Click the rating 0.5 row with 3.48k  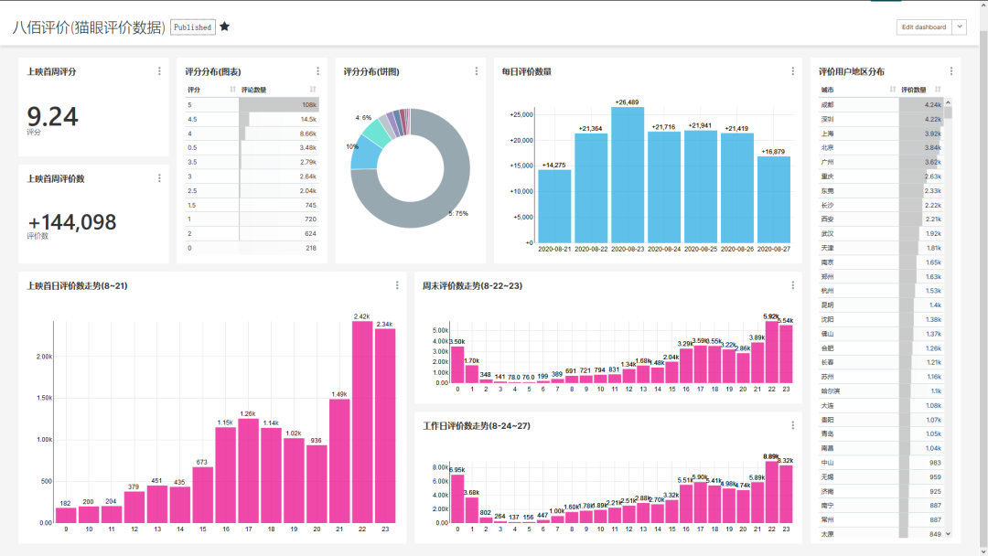(x=252, y=147)
